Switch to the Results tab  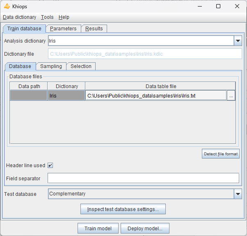coord(94,29)
